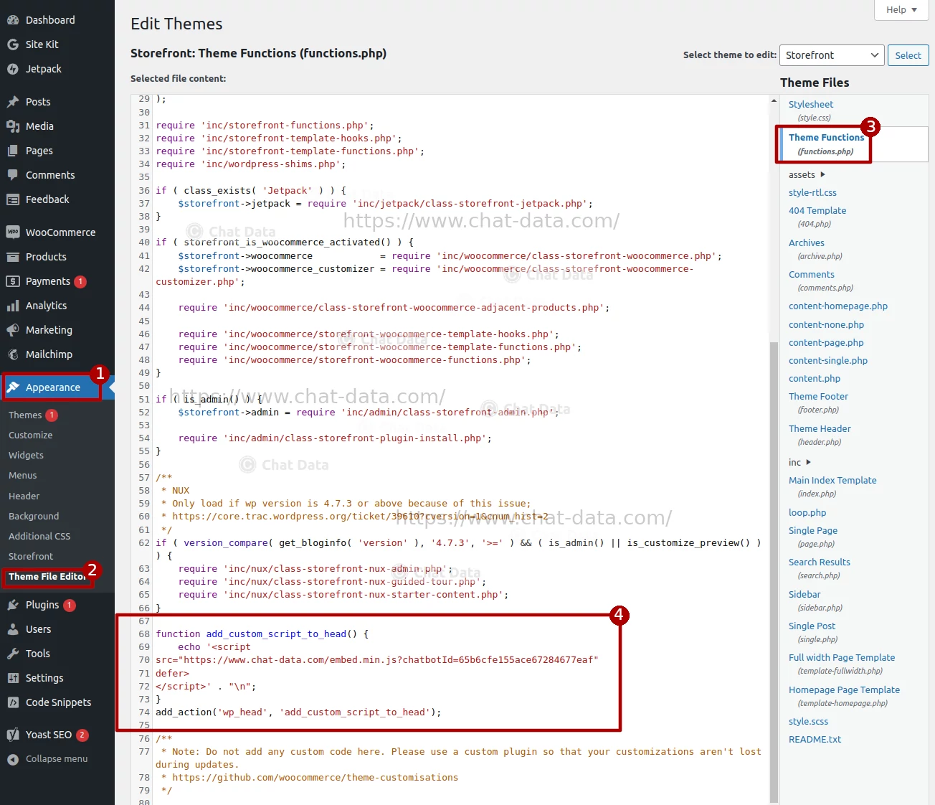Viewport: 935px width, 805px height.
Task: Open content-none.php file
Action: tap(826, 325)
